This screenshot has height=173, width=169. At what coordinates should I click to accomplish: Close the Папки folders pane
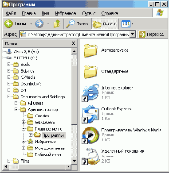pos(73,43)
